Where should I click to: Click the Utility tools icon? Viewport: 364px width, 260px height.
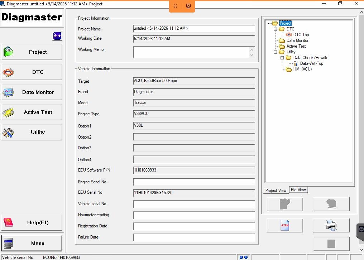pos(8,133)
